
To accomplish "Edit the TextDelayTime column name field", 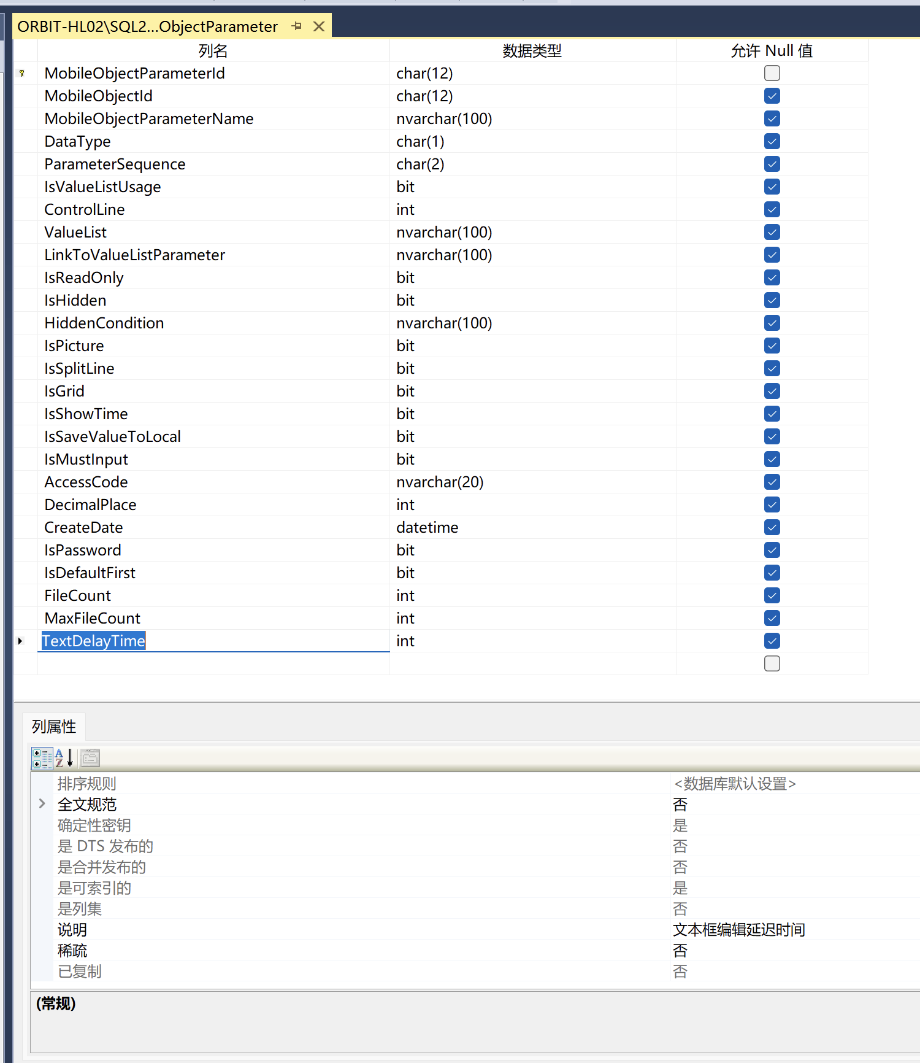I will pos(213,641).
